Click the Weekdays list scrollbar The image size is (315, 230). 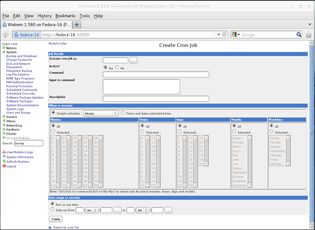[288, 151]
